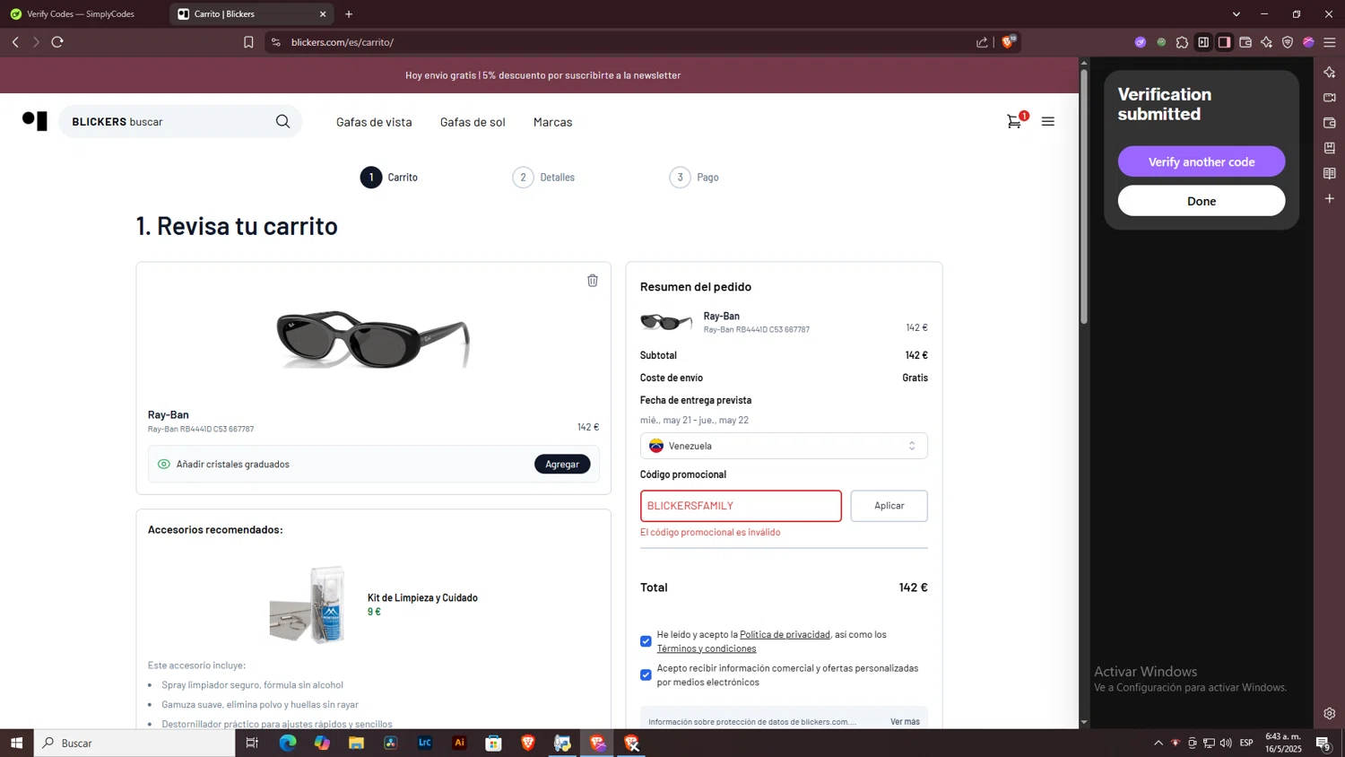Go to step 2 Detalles
The width and height of the screenshot is (1345, 757).
coord(543,178)
